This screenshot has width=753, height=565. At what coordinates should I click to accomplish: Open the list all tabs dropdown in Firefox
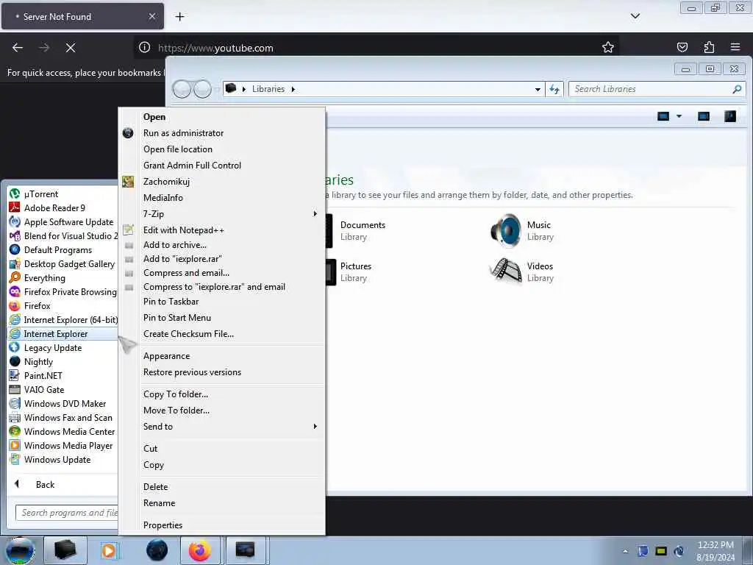tap(635, 16)
